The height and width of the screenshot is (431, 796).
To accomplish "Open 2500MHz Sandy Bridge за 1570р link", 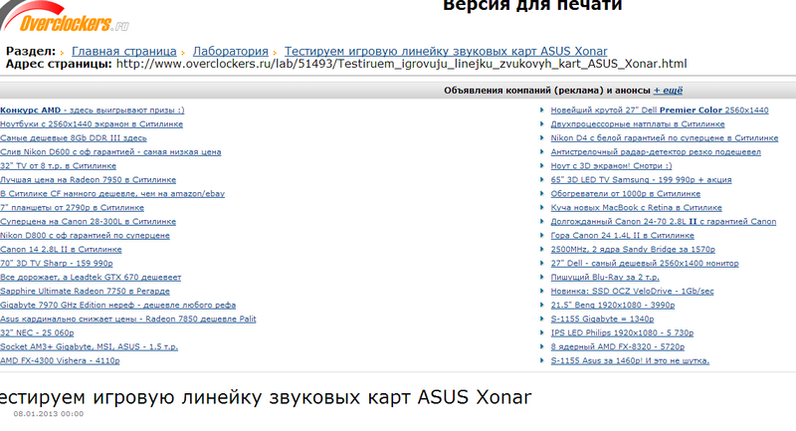I will point(633,249).
